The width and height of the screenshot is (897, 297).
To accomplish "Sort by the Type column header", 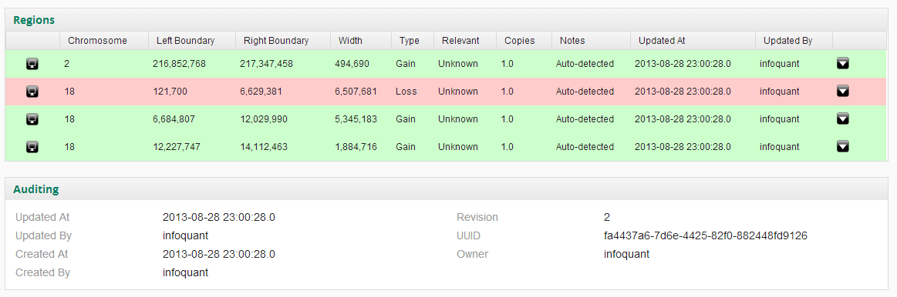I will pyautogui.click(x=413, y=41).
